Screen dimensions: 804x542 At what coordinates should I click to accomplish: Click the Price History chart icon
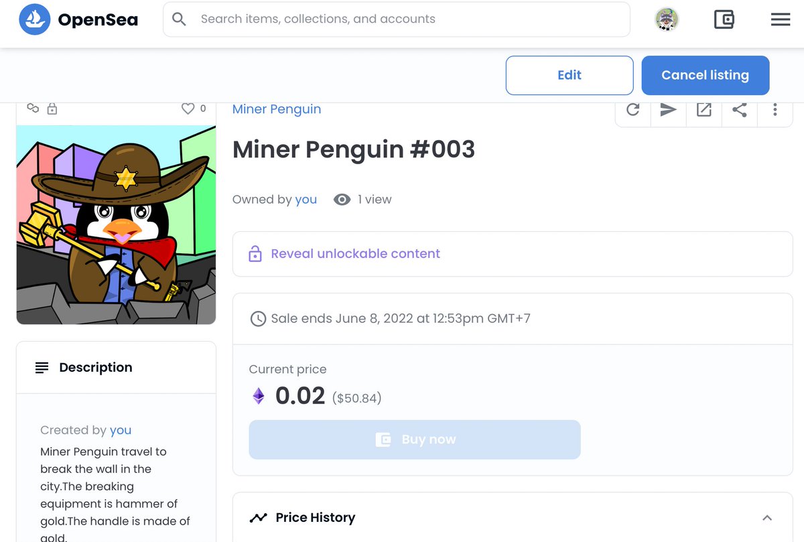click(x=258, y=518)
